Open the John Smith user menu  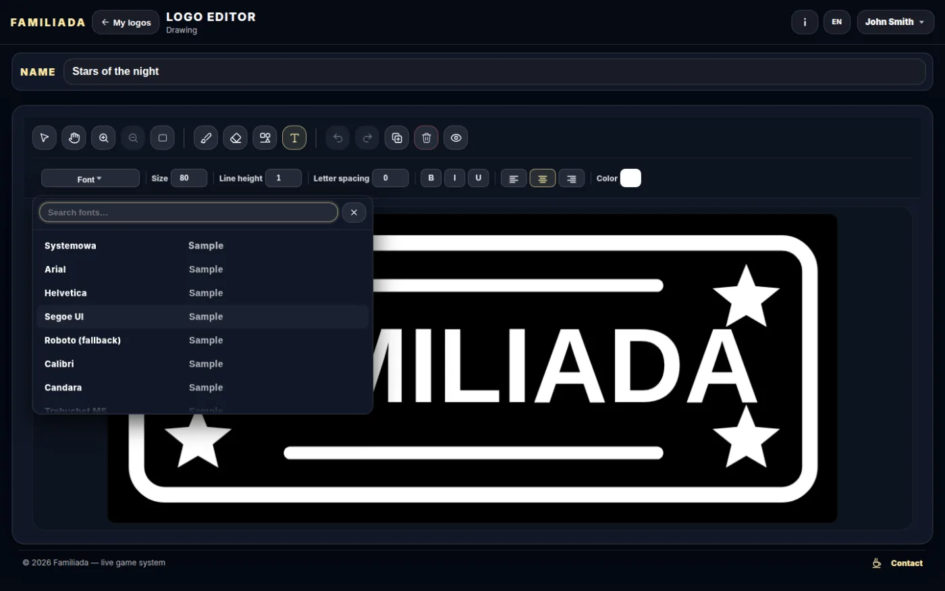click(x=896, y=22)
